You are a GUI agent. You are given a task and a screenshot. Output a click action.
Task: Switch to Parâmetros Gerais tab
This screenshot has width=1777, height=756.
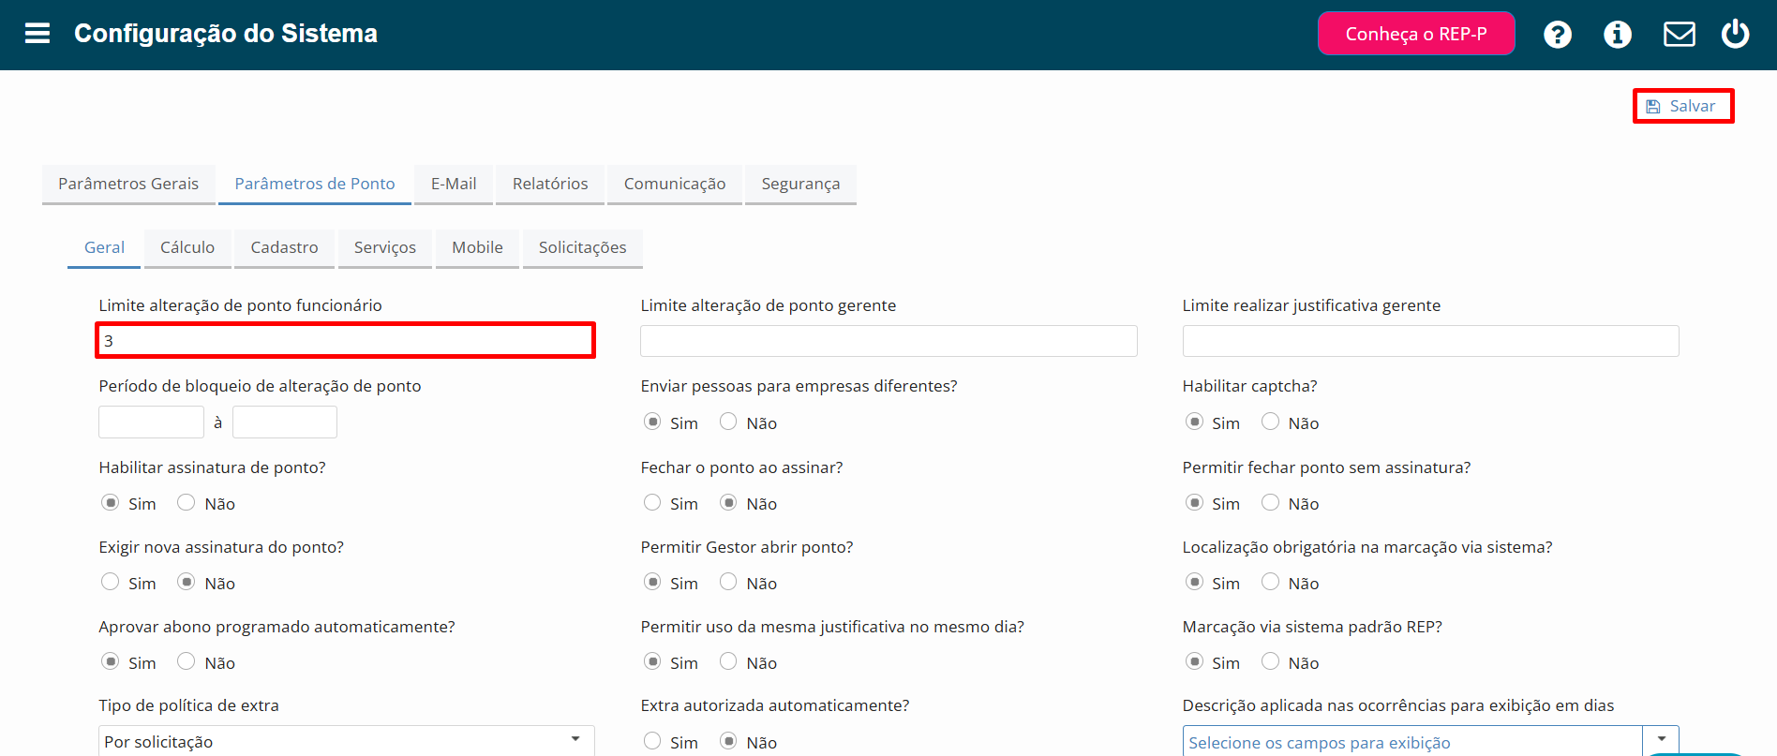(x=128, y=184)
